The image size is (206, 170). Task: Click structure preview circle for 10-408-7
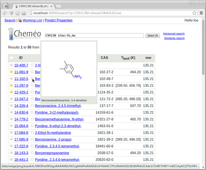click(32, 65)
